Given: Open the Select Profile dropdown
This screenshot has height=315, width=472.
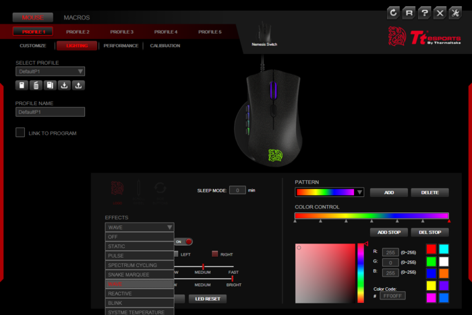Looking at the screenshot, I should click(x=51, y=71).
